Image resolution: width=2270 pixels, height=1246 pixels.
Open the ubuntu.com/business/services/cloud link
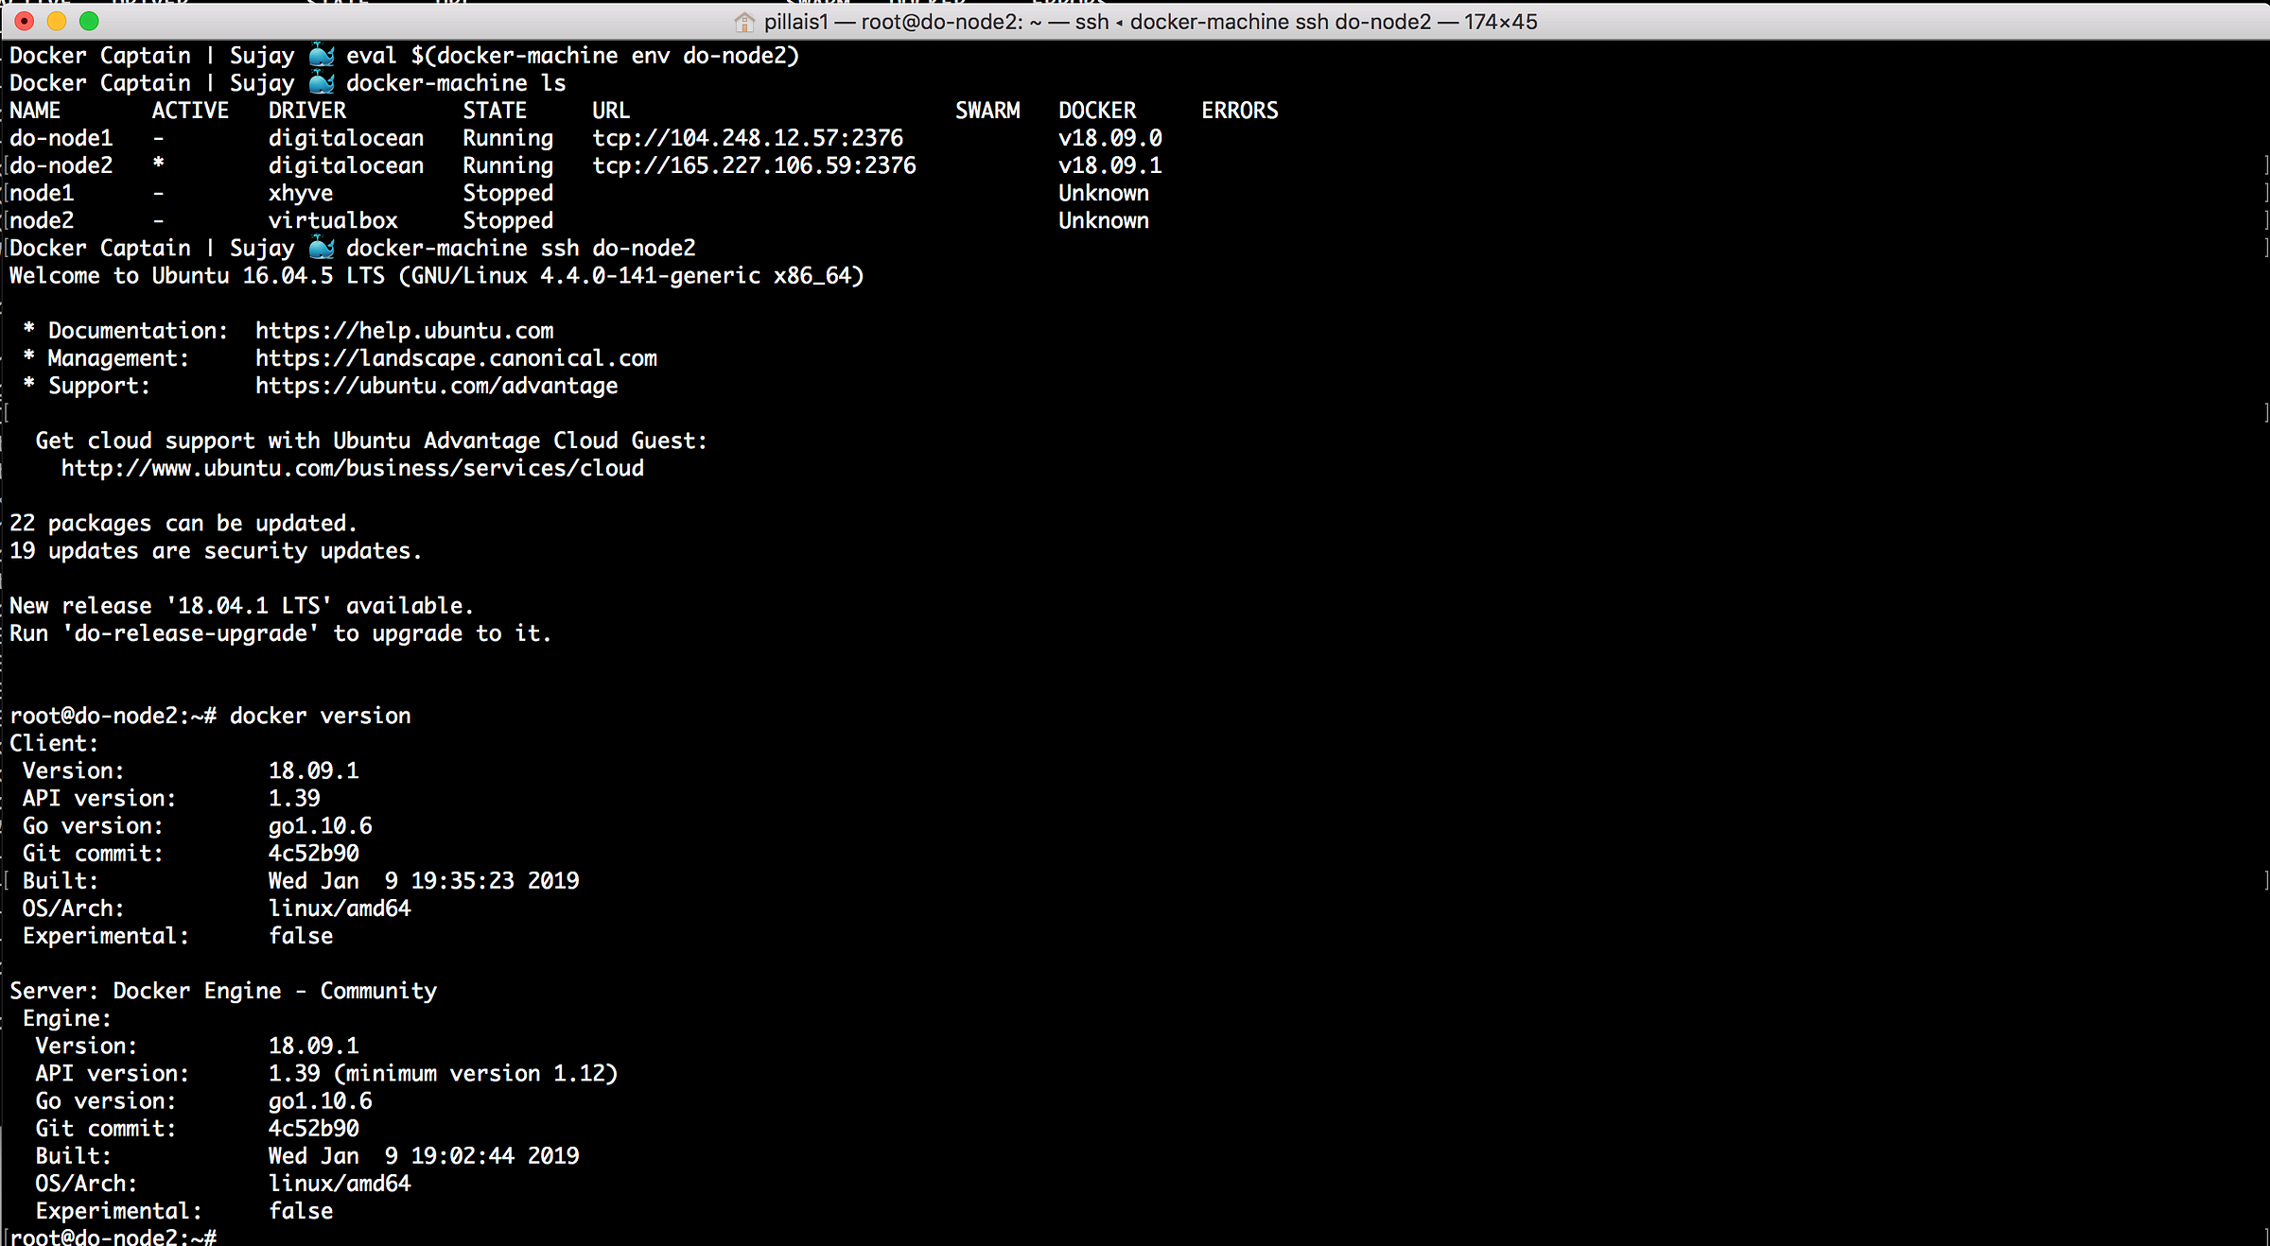[353, 468]
